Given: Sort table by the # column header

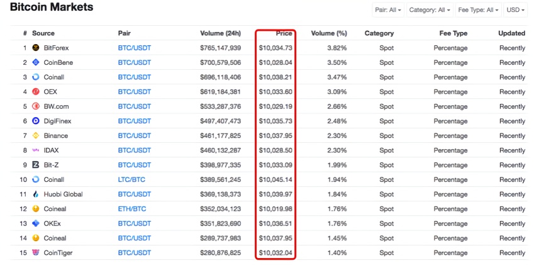Looking at the screenshot, I should 25,33.
